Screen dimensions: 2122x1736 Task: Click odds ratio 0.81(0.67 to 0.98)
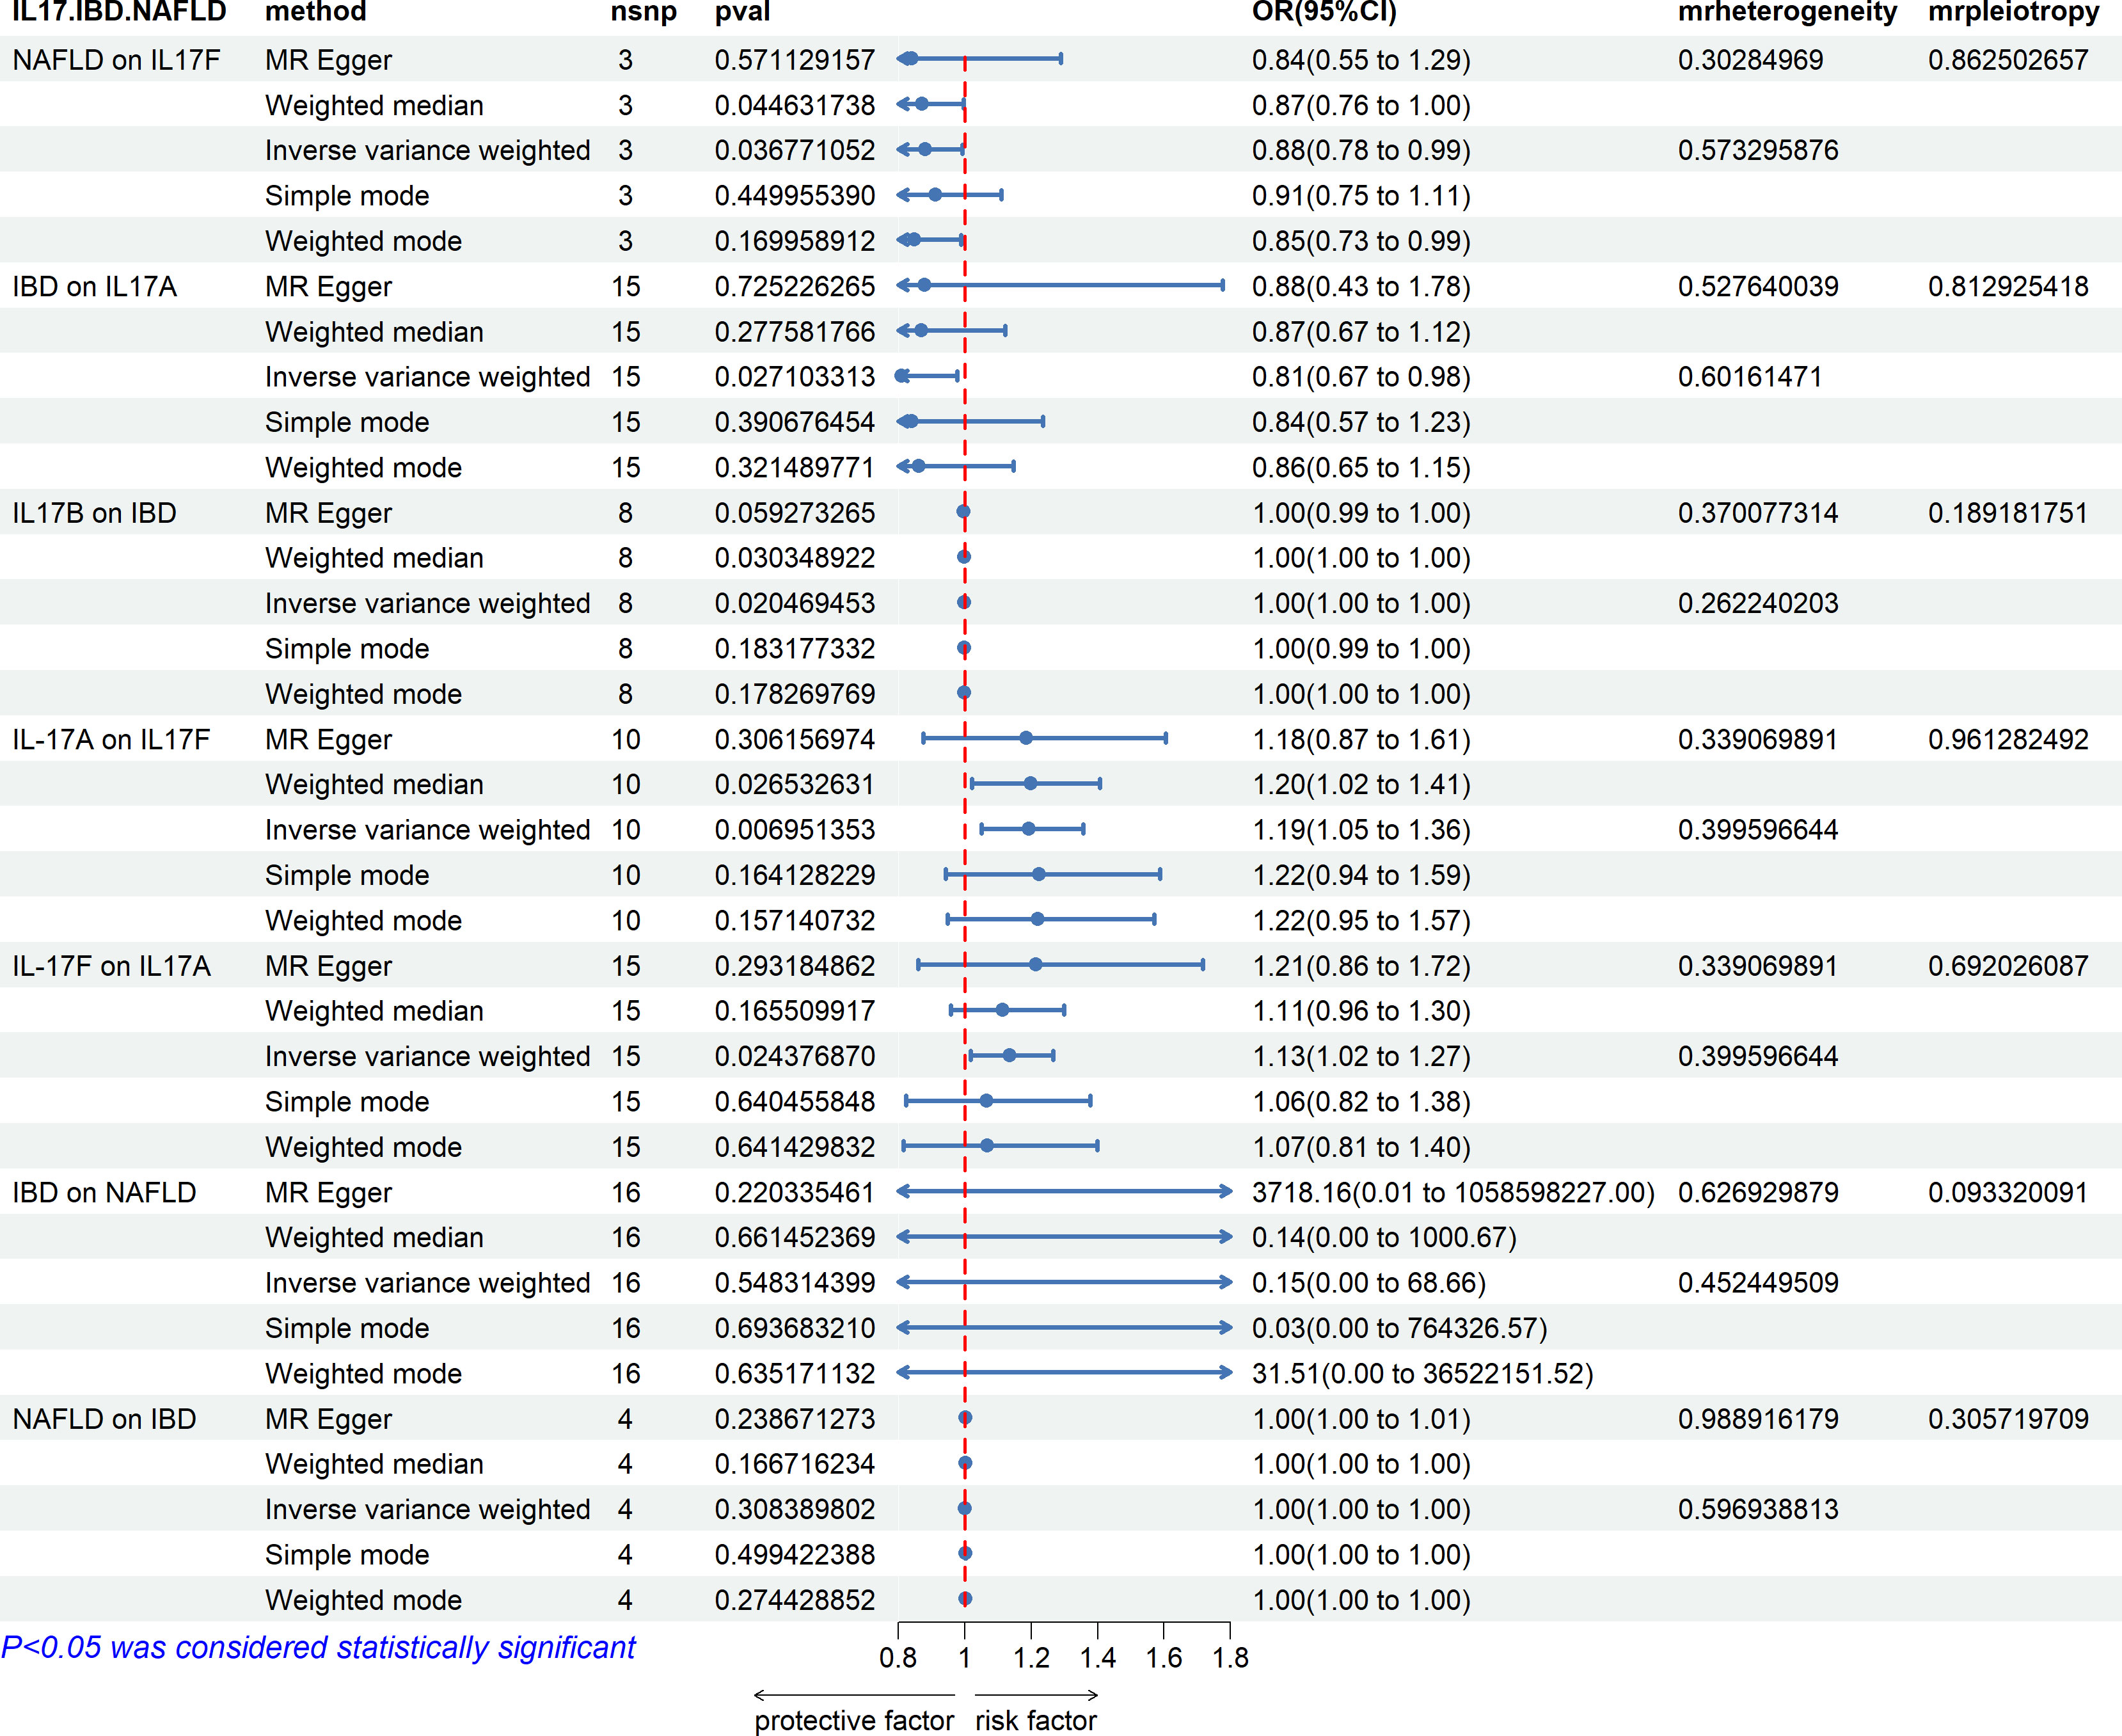1361,377
